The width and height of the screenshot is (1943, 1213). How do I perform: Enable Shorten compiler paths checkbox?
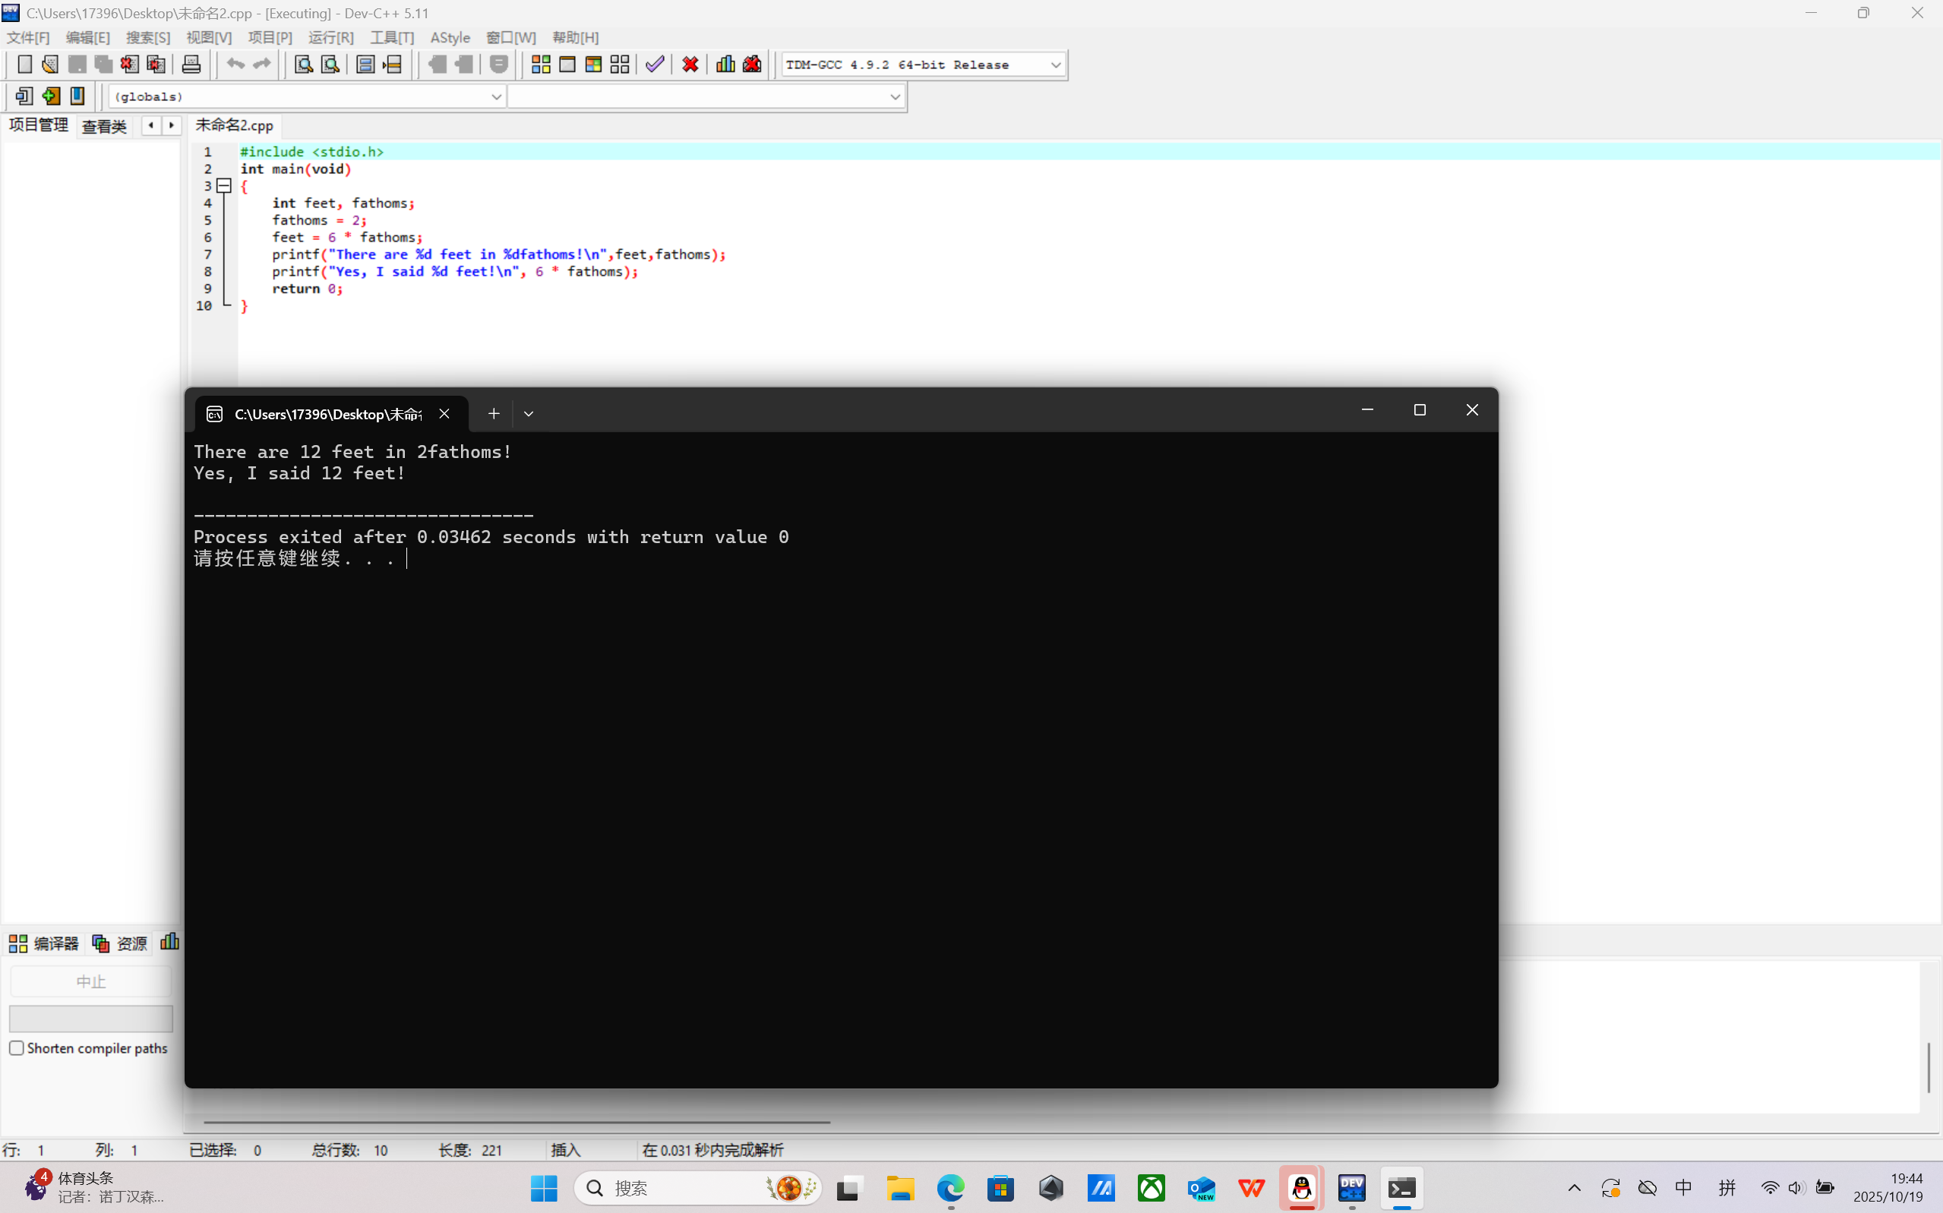click(17, 1047)
